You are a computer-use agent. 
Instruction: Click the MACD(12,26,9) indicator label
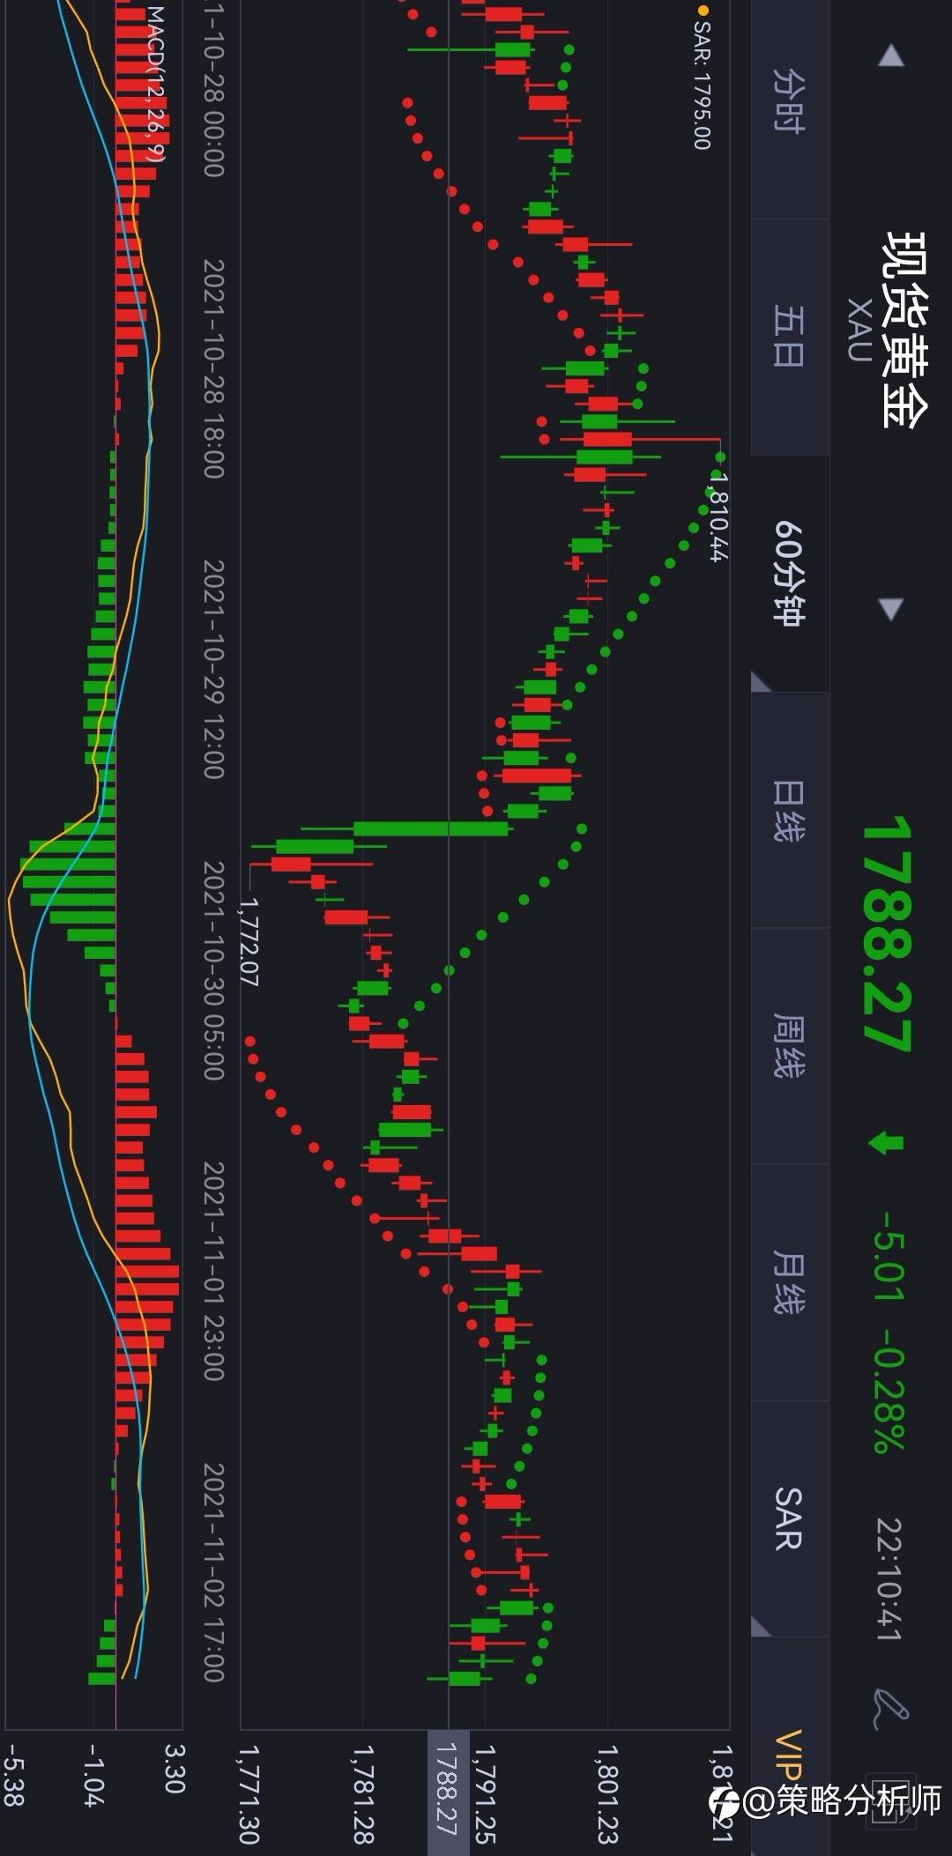155,84
